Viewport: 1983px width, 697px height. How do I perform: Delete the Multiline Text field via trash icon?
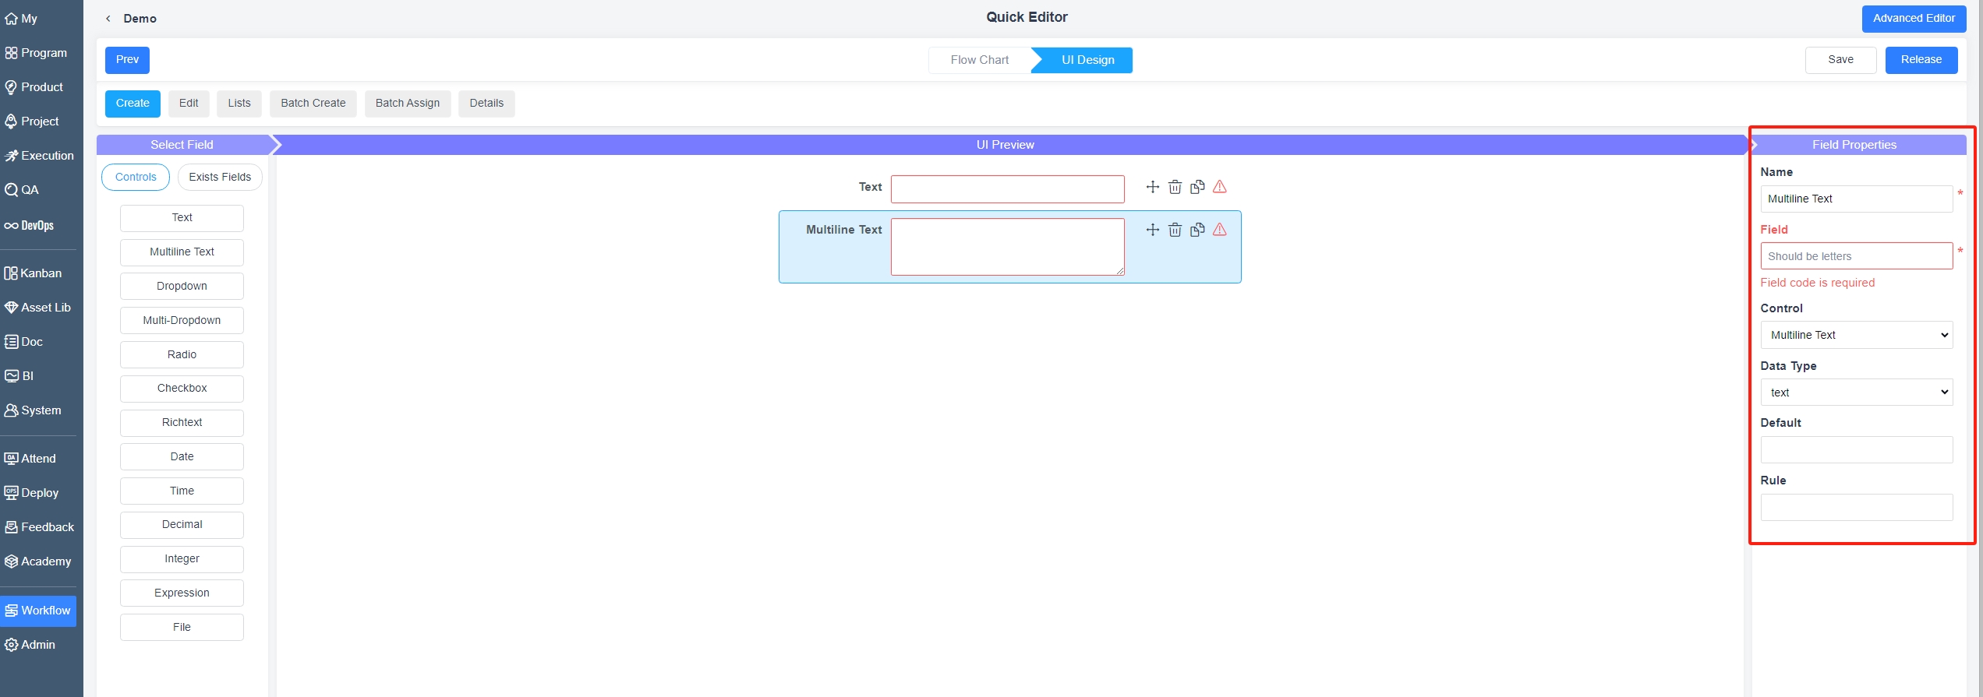click(x=1175, y=230)
